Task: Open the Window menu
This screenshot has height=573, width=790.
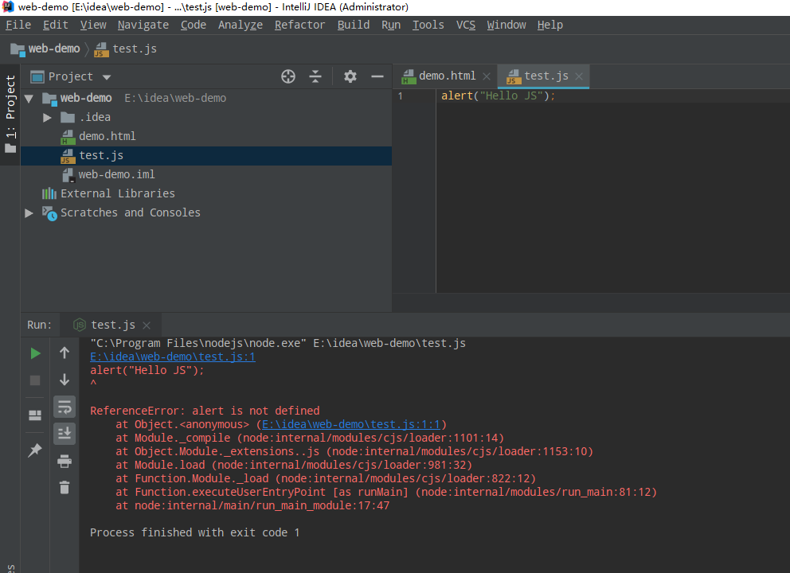Action: (506, 25)
